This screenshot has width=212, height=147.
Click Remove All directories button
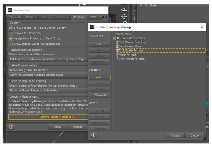99,95
